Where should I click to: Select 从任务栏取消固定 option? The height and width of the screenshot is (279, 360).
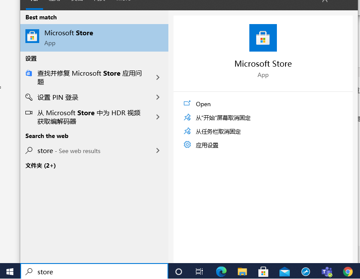pyautogui.click(x=218, y=132)
